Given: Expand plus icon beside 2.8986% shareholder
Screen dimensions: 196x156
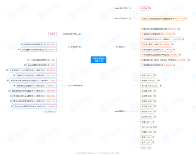Looking at the screenshot, I should pos(172,45).
